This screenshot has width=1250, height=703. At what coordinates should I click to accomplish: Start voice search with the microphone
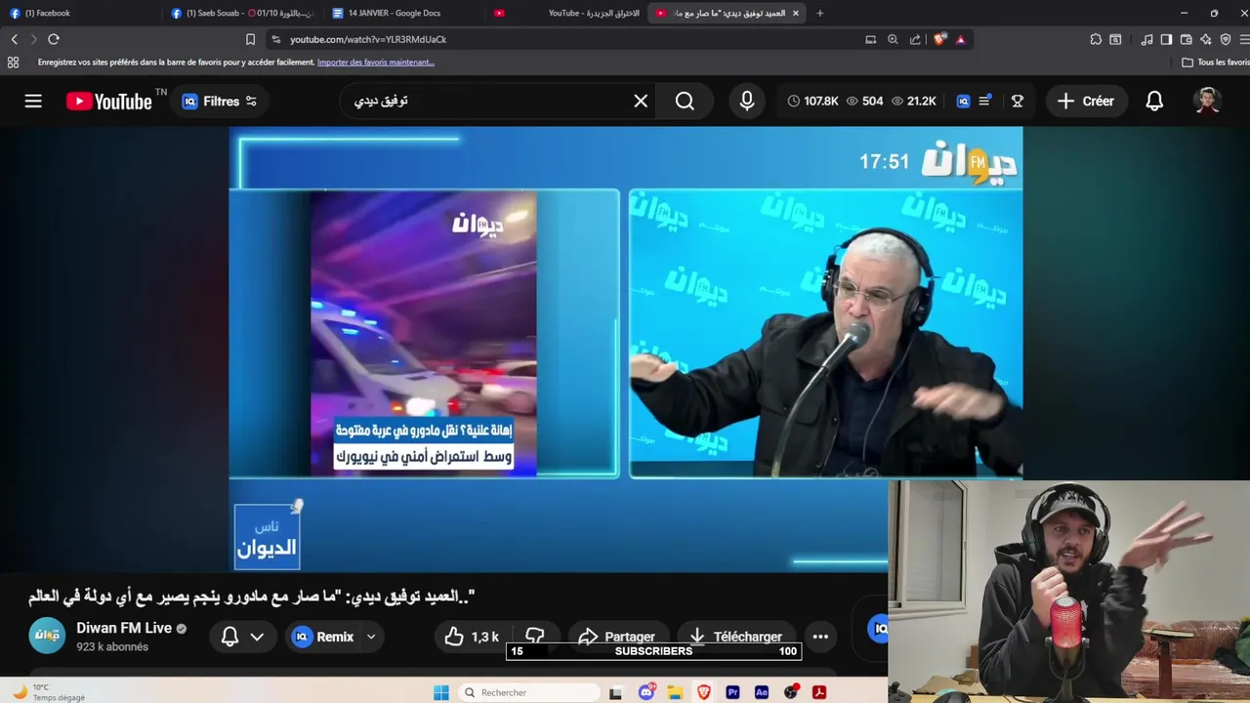tap(747, 101)
